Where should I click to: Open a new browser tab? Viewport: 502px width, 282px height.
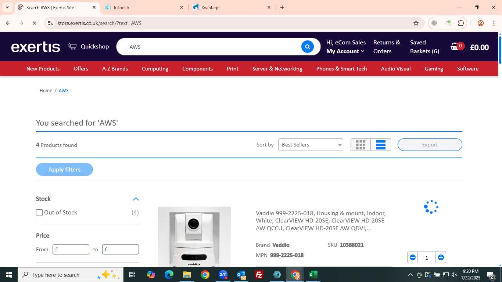[x=282, y=7]
